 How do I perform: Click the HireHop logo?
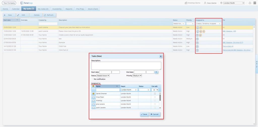click(26, 3)
